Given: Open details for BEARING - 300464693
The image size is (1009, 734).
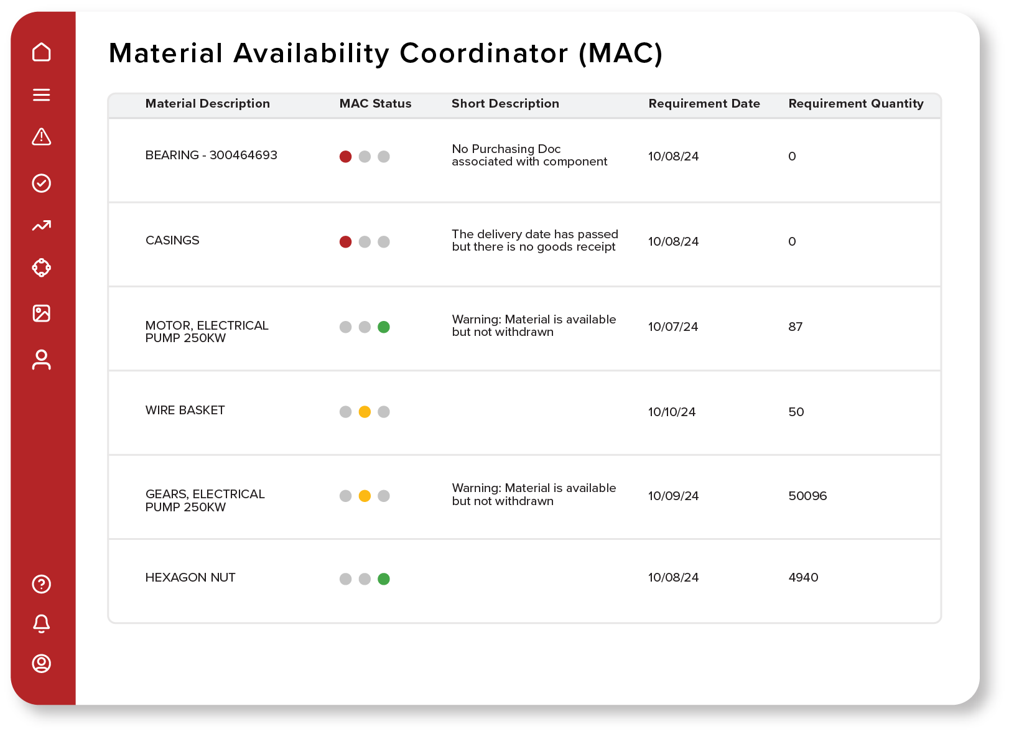Looking at the screenshot, I should [x=212, y=156].
